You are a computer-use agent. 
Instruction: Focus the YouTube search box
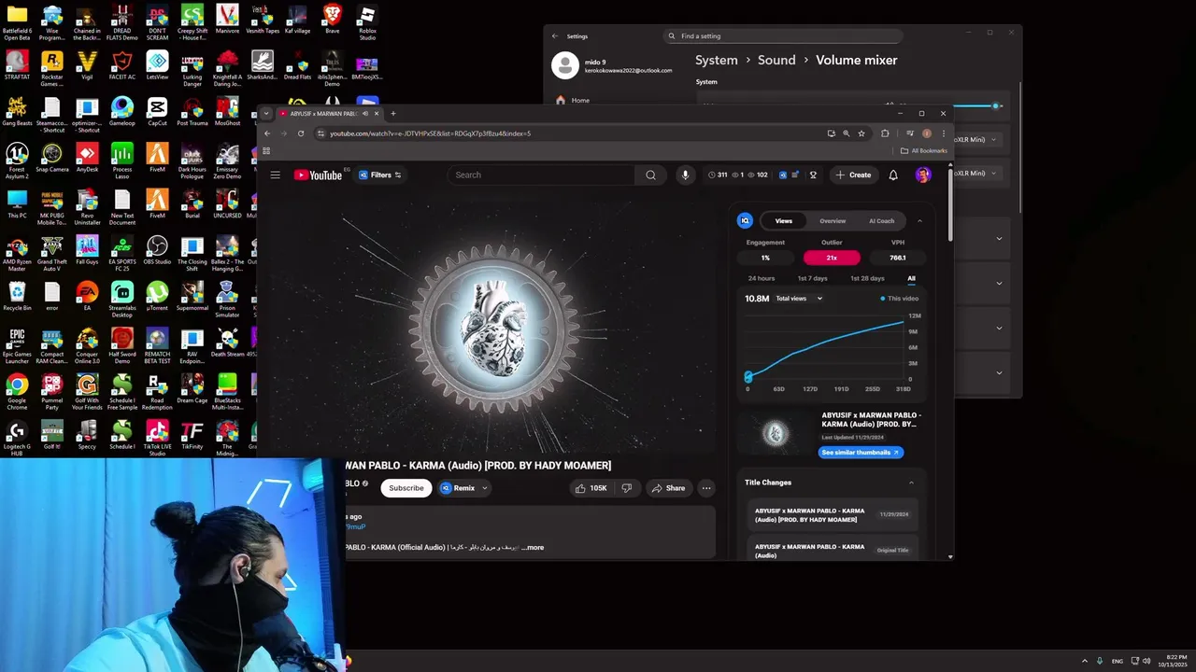(x=542, y=175)
